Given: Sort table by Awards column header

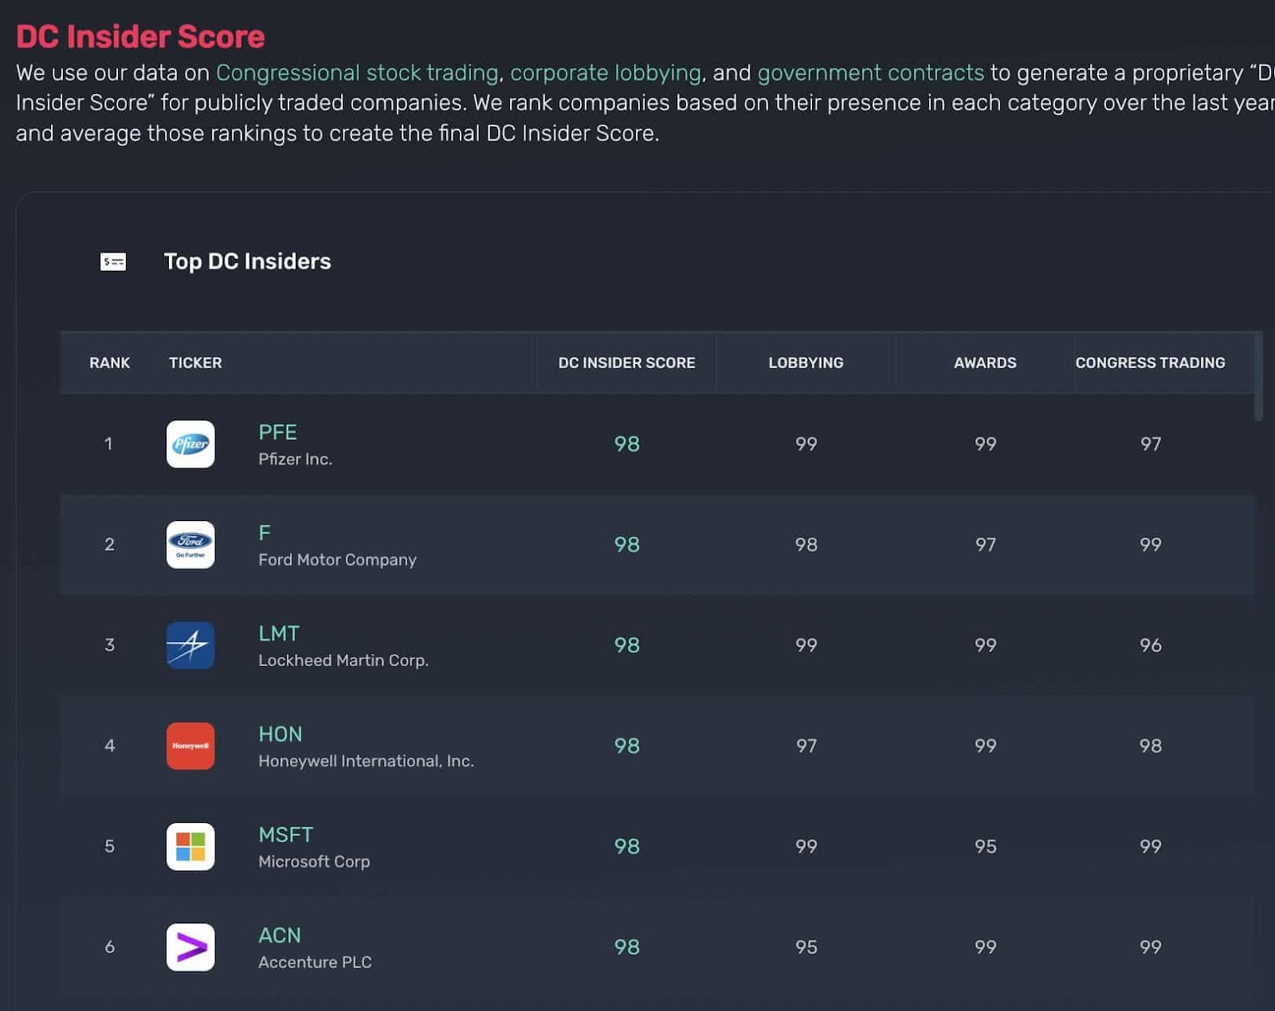Looking at the screenshot, I should pos(985,362).
